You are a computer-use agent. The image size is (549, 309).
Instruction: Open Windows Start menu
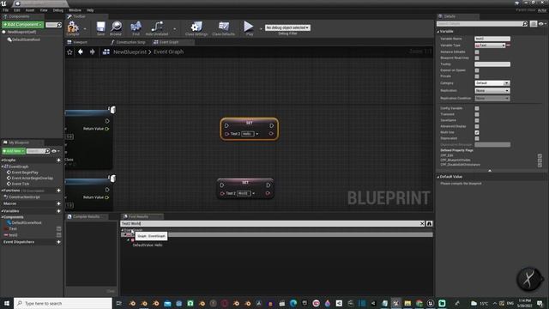click(x=6, y=303)
